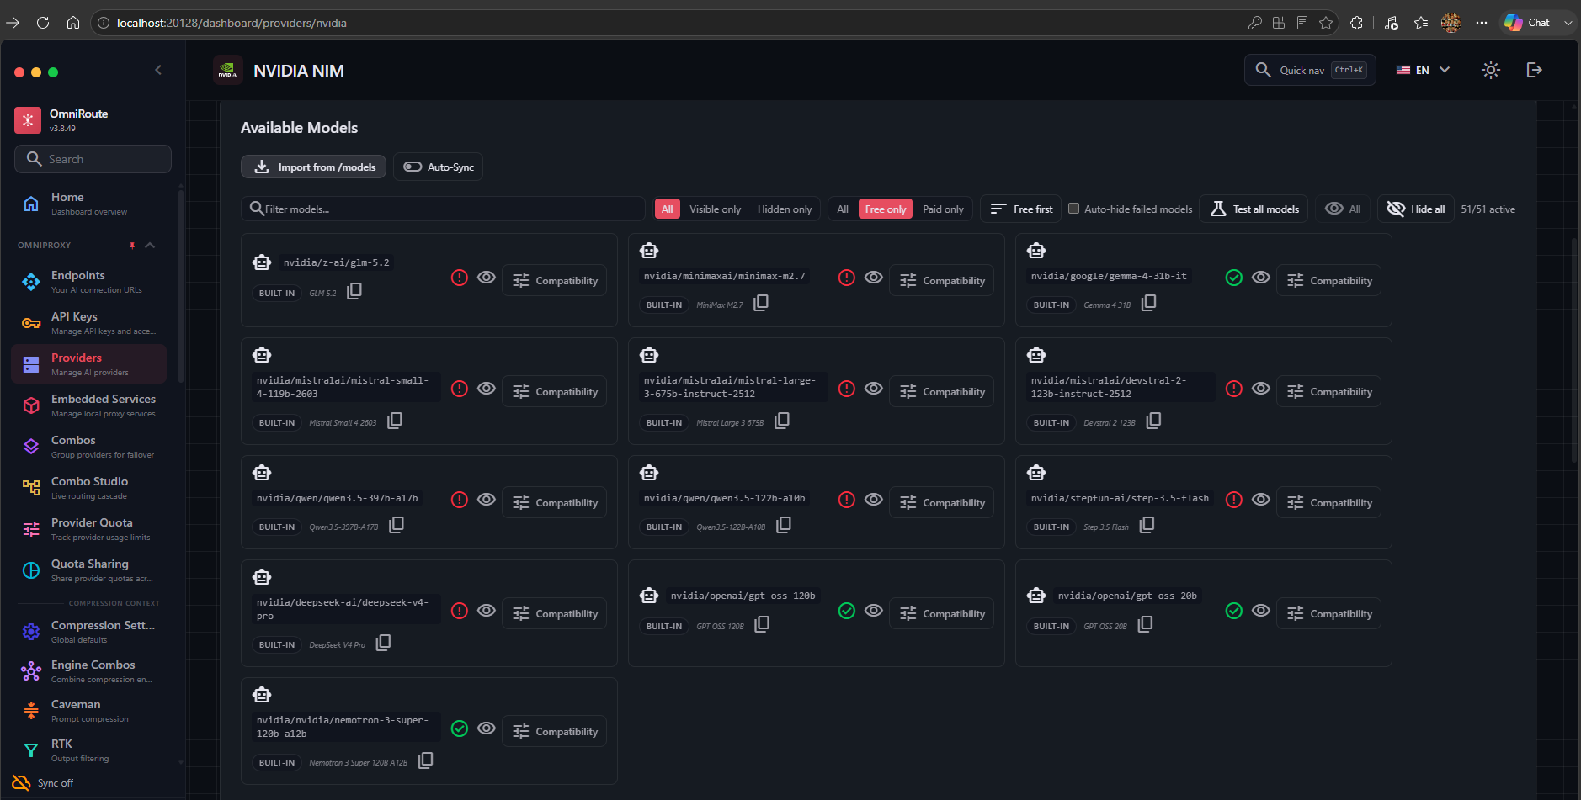
Task: Toggle visibility of gemma-4-31b-it model
Action: click(1261, 278)
